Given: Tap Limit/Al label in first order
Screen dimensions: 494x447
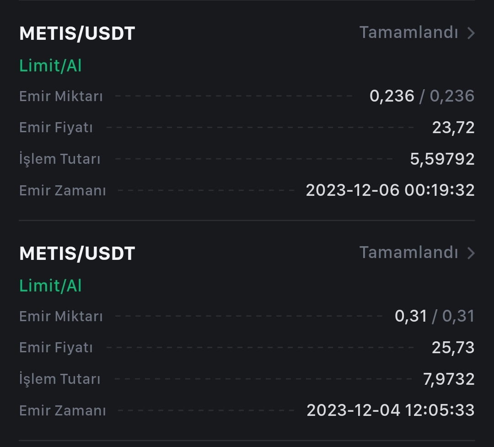Looking at the screenshot, I should pos(50,65).
